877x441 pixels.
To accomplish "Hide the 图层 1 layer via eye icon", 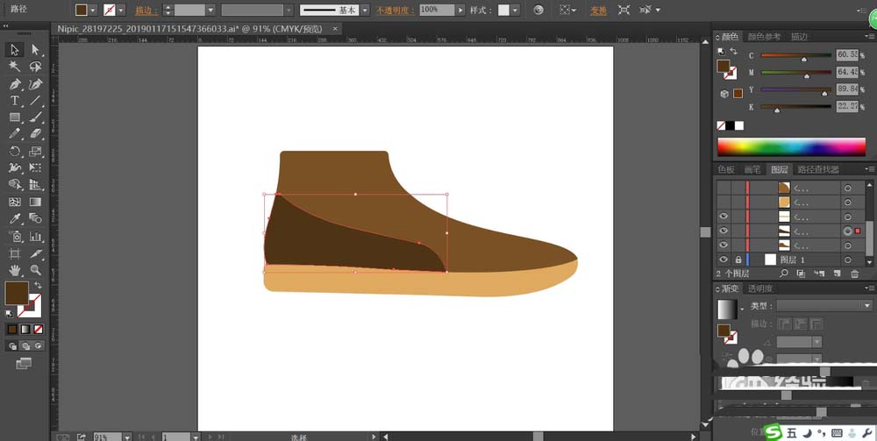I will [724, 260].
